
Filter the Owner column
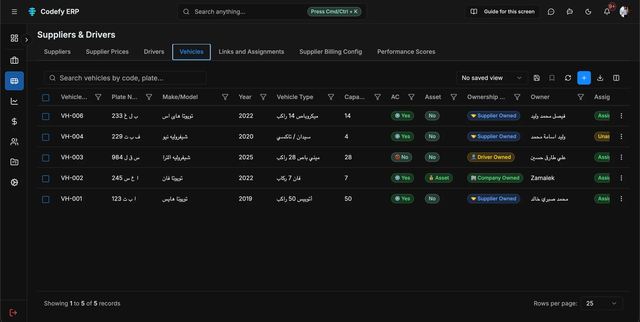click(581, 97)
